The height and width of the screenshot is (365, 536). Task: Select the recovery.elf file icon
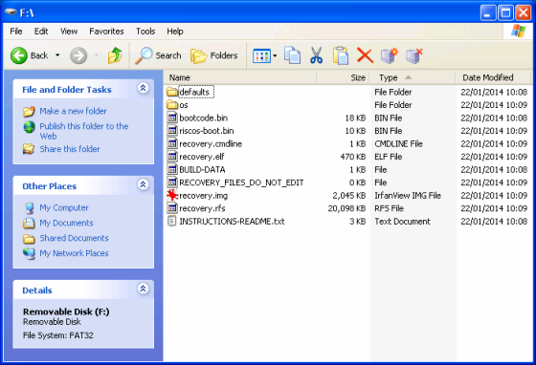pos(172,157)
